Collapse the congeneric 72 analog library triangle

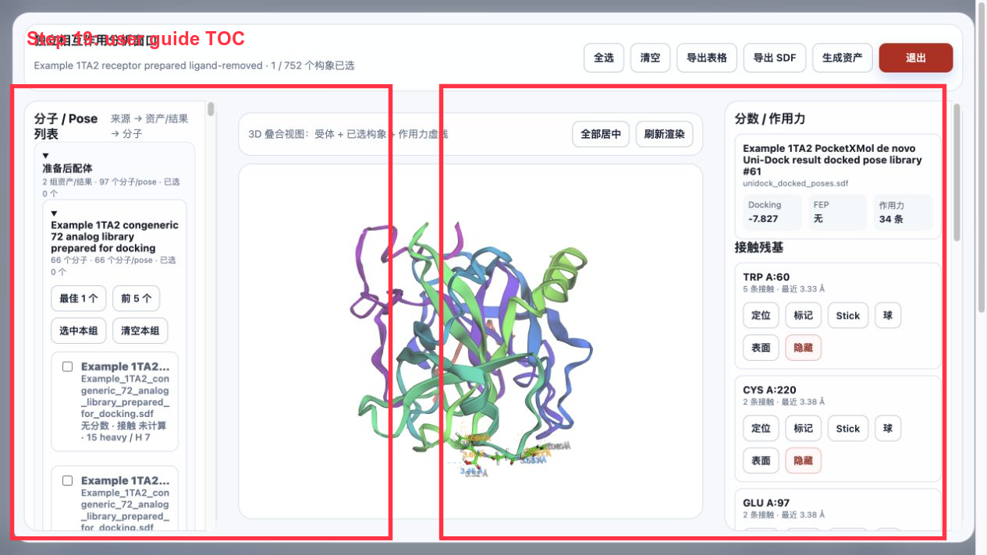54,214
